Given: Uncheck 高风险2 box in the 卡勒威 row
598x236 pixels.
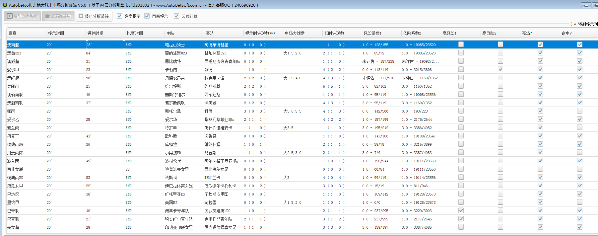Looking at the screenshot, I should coord(500,69).
